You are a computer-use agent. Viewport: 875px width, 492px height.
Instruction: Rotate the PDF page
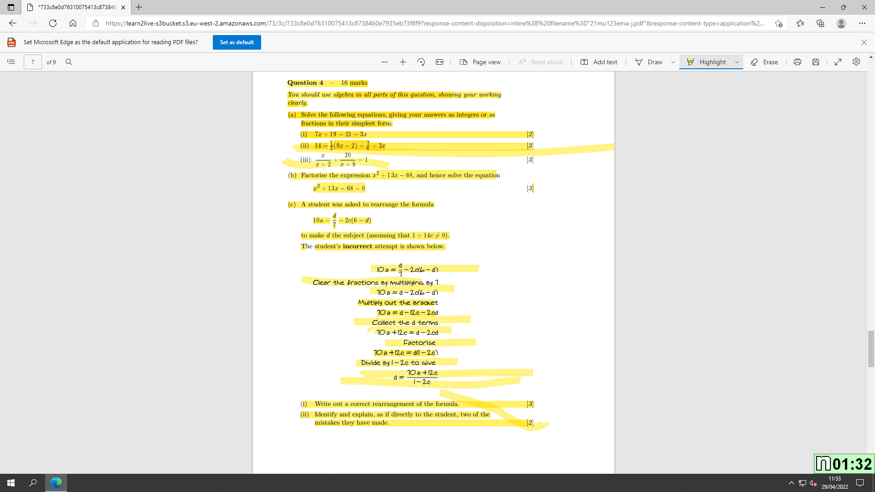[x=421, y=62]
